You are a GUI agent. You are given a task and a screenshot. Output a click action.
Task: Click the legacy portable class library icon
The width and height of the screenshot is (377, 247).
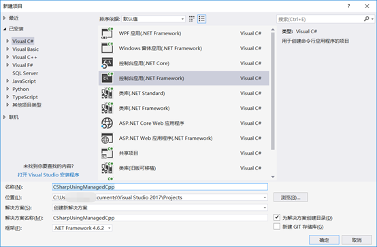pos(107,168)
